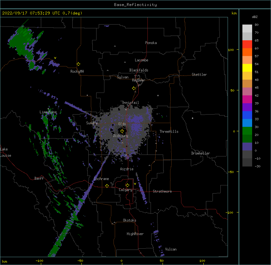Click the ThreeHills label
The width and height of the screenshot is (271, 265).
[169, 132]
